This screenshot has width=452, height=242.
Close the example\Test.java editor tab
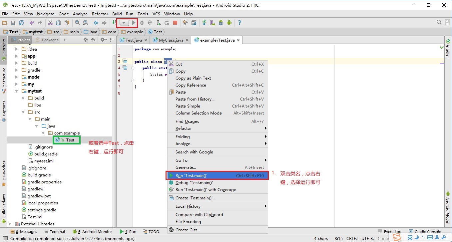[238, 40]
